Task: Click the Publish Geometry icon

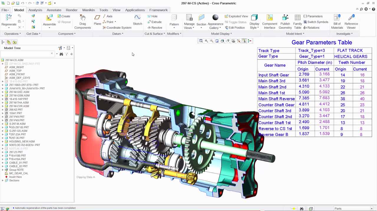Action: click(285, 21)
